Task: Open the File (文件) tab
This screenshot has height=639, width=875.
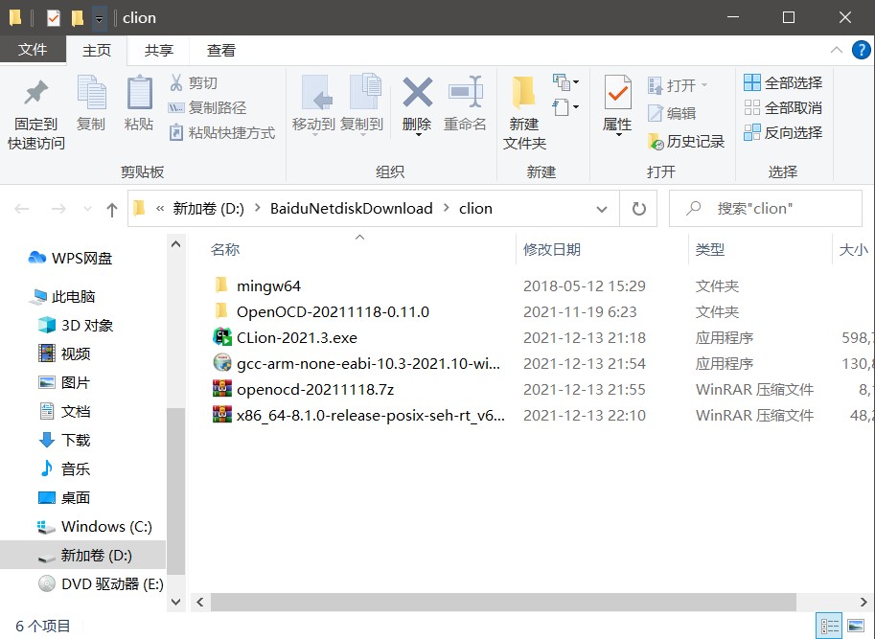Action: coord(33,50)
